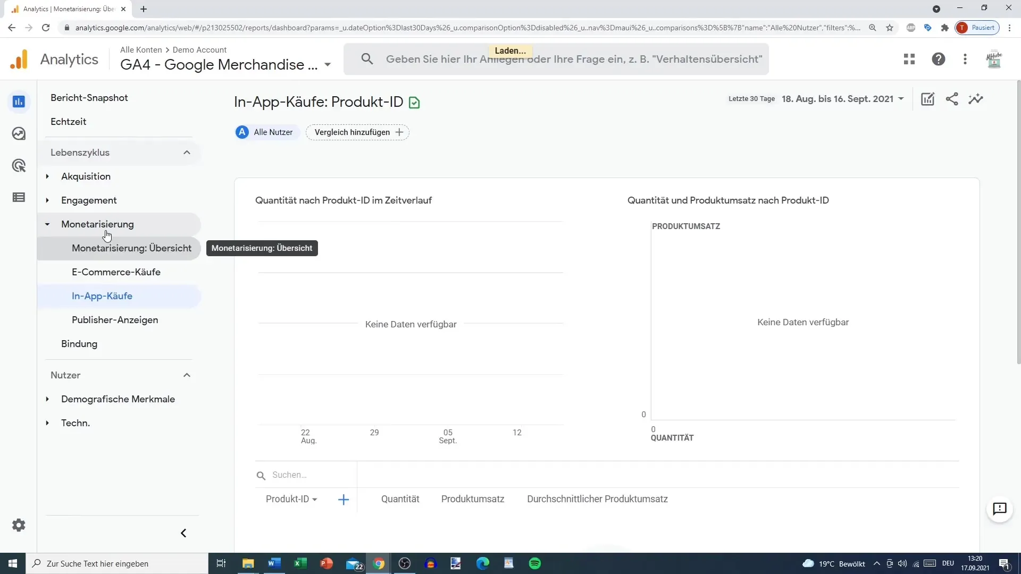The image size is (1021, 574).
Task: Open Spotify from the taskbar
Action: point(535,563)
